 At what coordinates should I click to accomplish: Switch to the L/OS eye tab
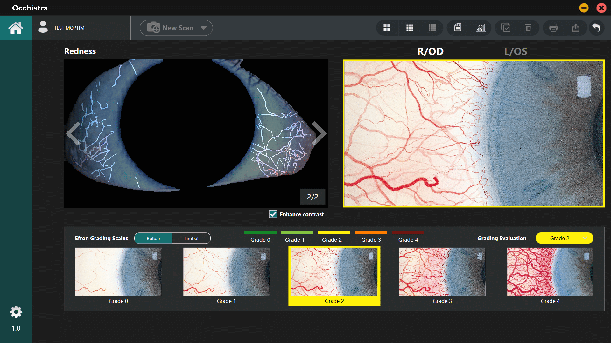point(516,51)
